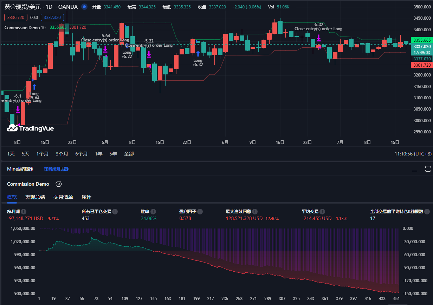433x305 pixels.
Task: Open Commission Demo strategy settings hexagon icon
Action: point(59,184)
